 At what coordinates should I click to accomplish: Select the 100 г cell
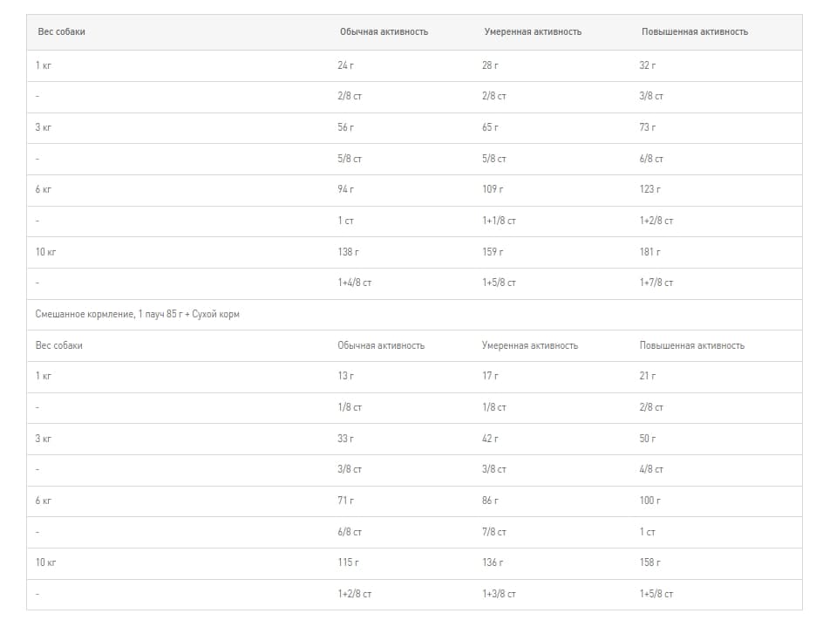[x=649, y=501]
